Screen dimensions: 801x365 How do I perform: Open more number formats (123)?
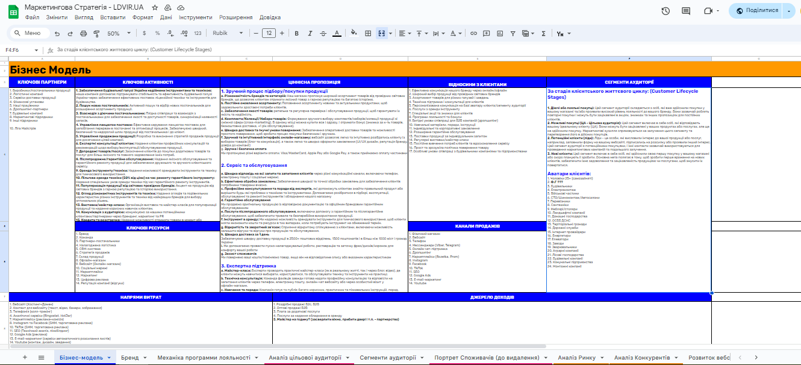click(x=198, y=33)
